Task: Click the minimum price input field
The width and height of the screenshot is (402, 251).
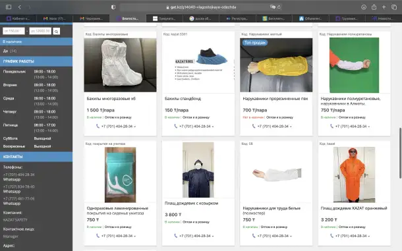Action: point(14,31)
